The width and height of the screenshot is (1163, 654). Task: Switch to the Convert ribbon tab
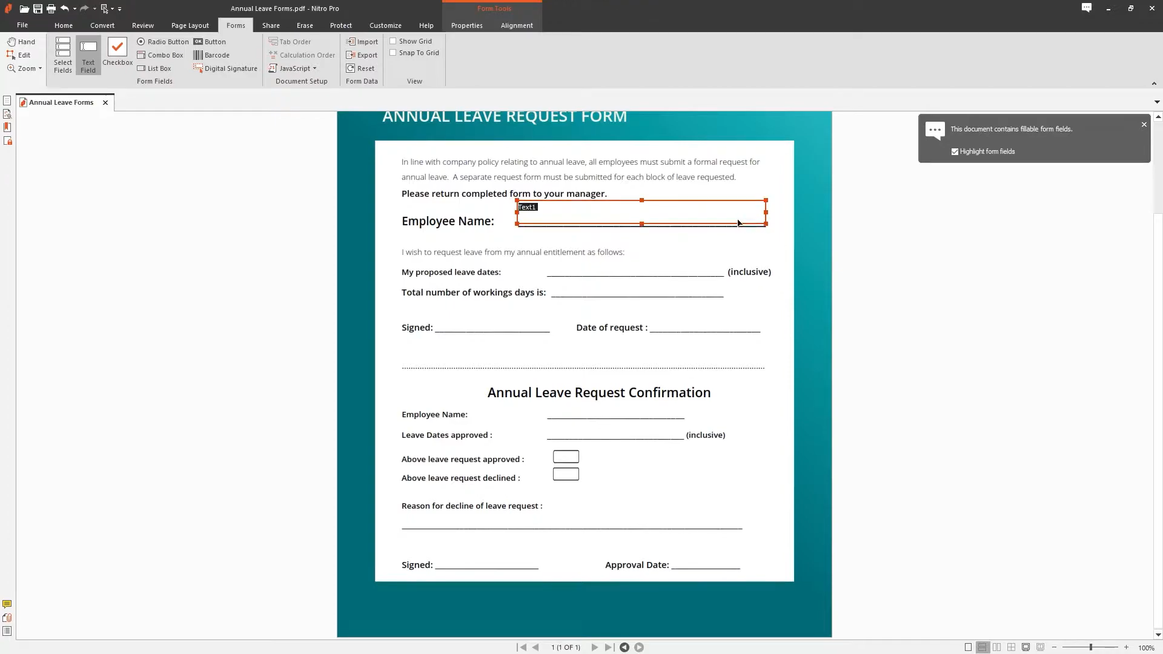pos(102,25)
